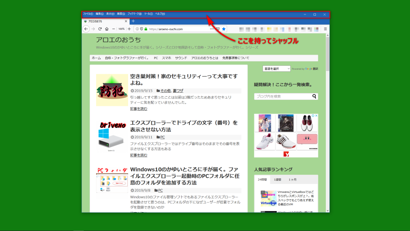Click the スマホ navigation link
This screenshot has width=410, height=231.
(x=167, y=58)
